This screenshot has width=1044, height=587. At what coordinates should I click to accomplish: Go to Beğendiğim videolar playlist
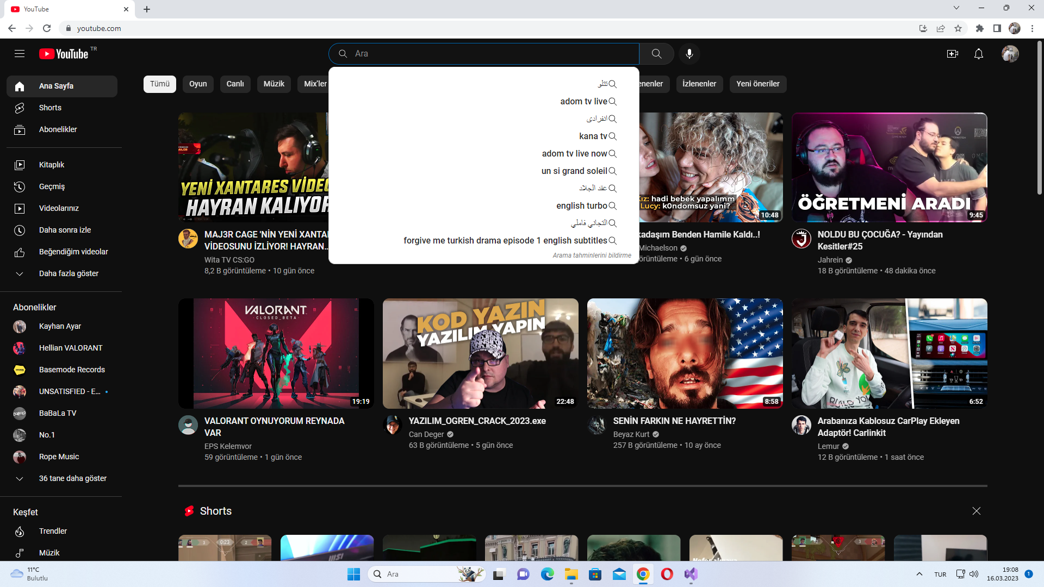click(73, 252)
